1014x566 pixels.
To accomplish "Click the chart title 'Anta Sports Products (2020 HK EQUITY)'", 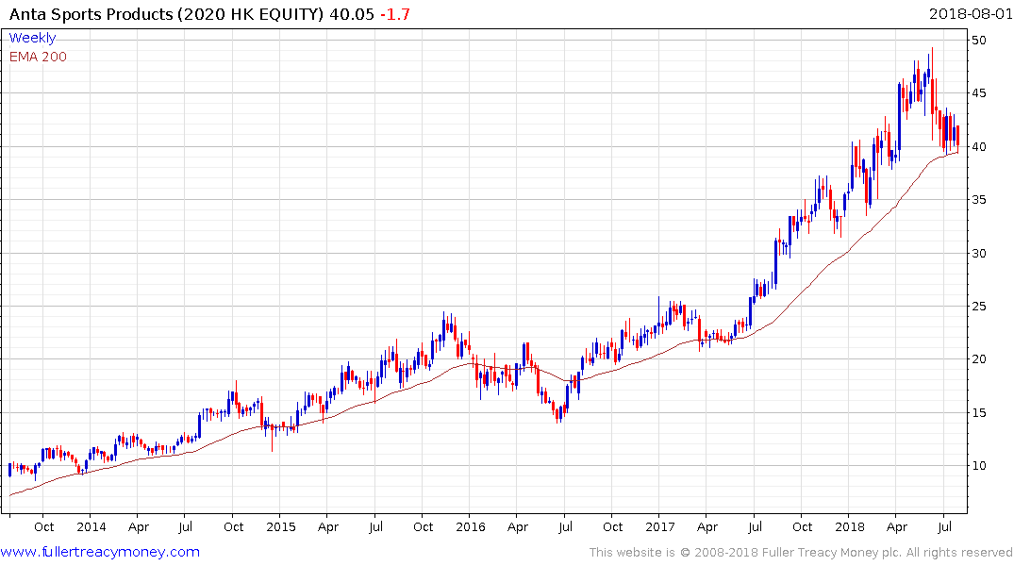I will click(166, 14).
